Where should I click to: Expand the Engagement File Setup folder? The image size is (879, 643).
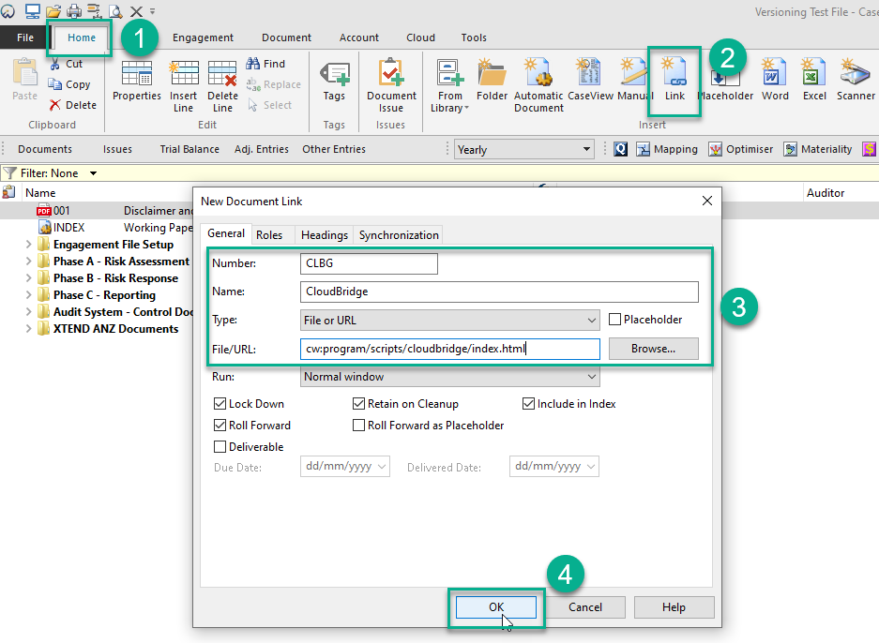(x=28, y=245)
